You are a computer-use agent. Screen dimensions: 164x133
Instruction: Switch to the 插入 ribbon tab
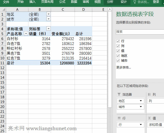pyautogui.click(x=33, y=2)
